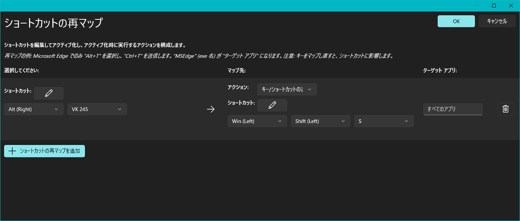This screenshot has width=520, height=221.
Task: Close the window with the X button
Action: click(x=511, y=6)
